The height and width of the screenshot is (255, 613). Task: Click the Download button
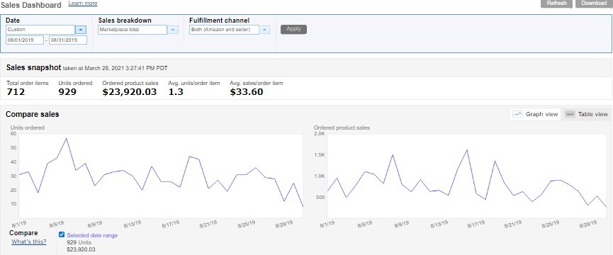(x=594, y=3)
